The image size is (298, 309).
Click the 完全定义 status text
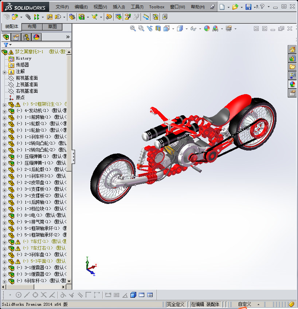click(x=176, y=304)
